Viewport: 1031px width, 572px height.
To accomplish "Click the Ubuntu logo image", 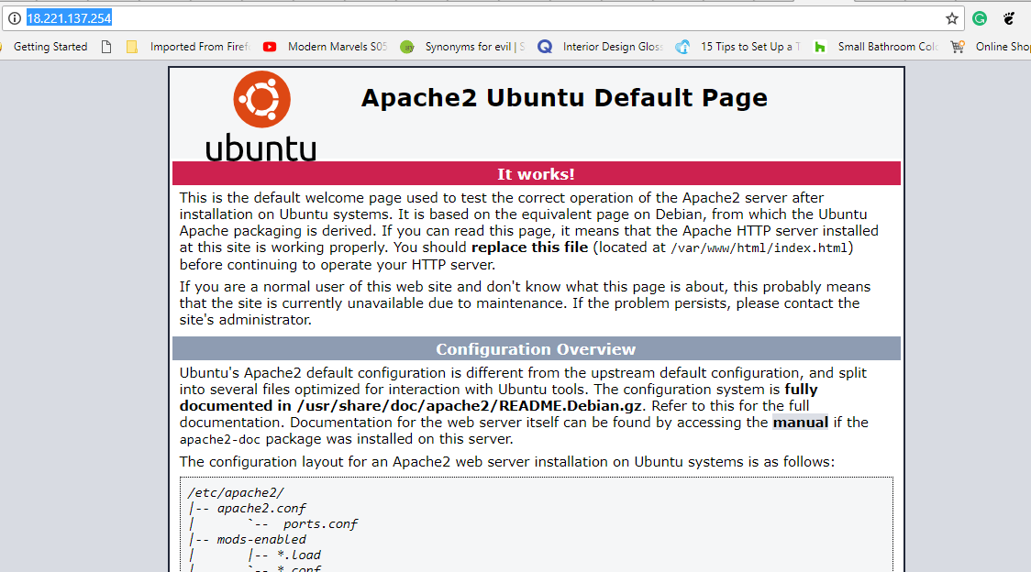I will click(x=261, y=116).
